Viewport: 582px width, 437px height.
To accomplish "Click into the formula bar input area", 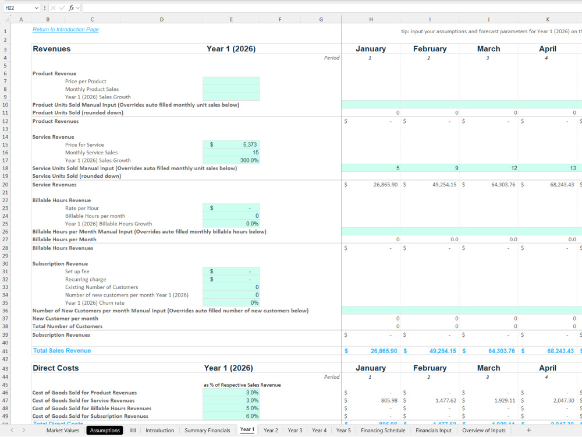I will click(332, 8).
